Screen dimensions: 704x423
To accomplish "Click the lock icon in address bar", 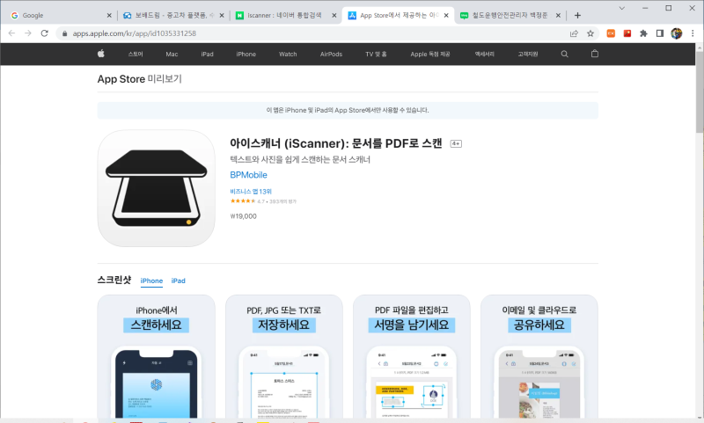I will (64, 33).
